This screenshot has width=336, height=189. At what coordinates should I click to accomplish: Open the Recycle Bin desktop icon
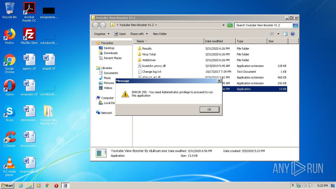[x=9, y=10]
